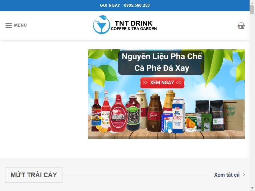Select the white carousel dot on banner
The image size is (255, 191).
pyautogui.click(x=170, y=131)
